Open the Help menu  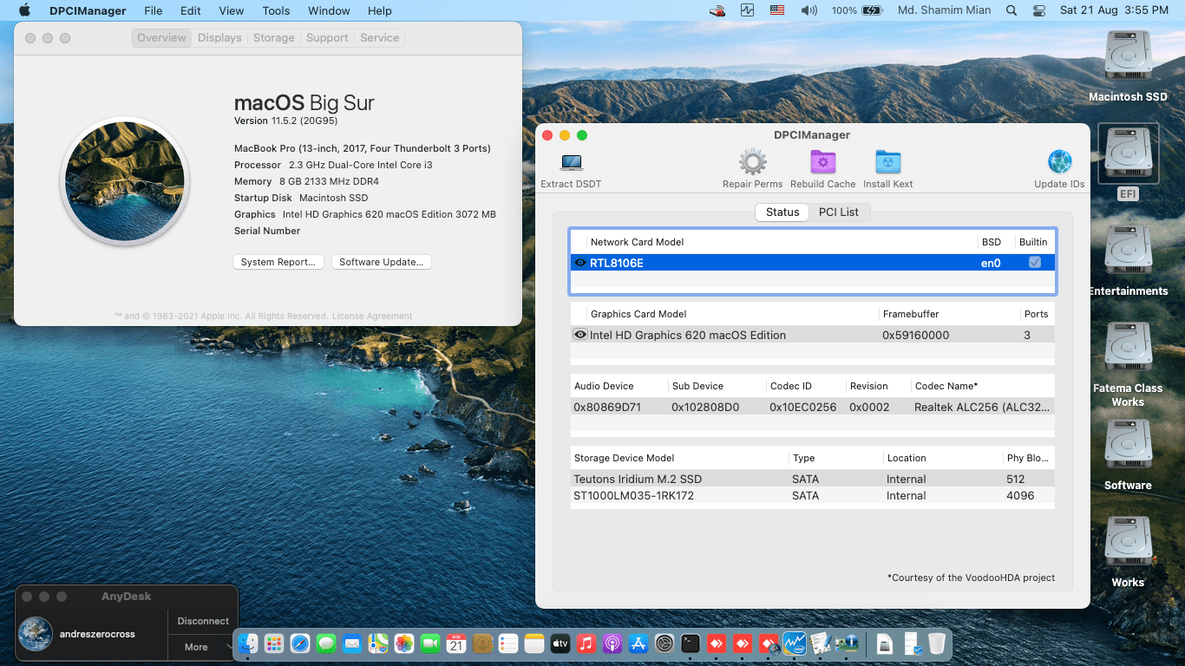coord(380,10)
